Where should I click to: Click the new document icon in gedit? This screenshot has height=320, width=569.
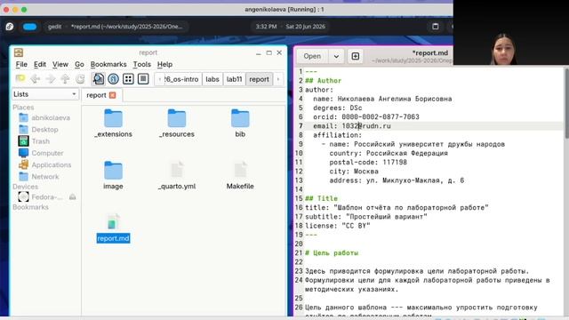tap(356, 56)
